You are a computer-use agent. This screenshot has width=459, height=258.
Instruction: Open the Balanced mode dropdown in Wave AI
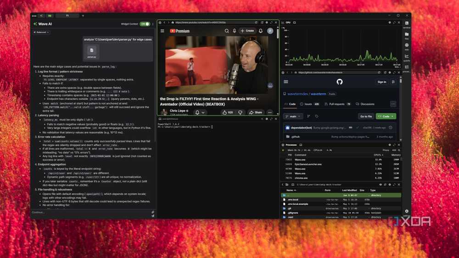pyautogui.click(x=41, y=32)
